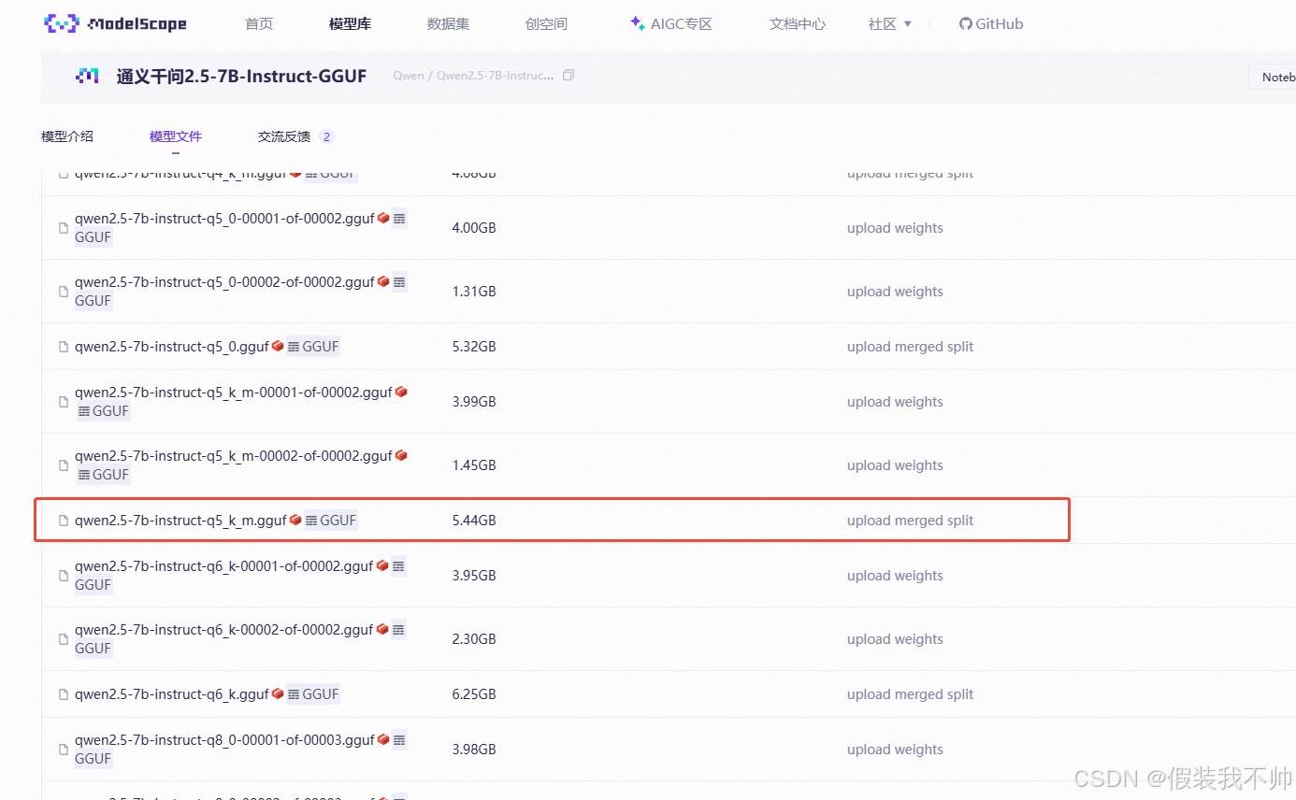Viewport: 1296px width, 800px height.
Task: Click the model avatar icon beside 通义千问2.5-7B-Instruct-GGUF
Action: (87, 77)
